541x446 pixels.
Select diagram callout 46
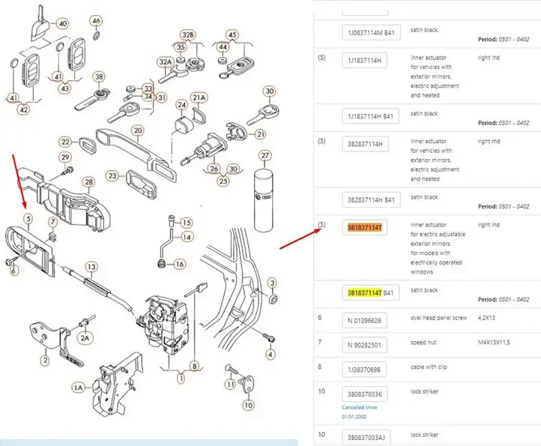[x=96, y=21]
